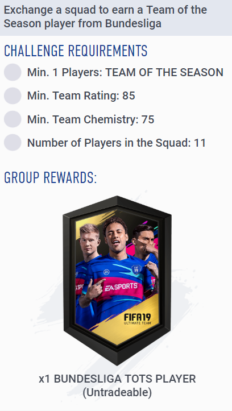Open the Bundesliga TOTS pack reward image

pyautogui.click(x=117, y=280)
